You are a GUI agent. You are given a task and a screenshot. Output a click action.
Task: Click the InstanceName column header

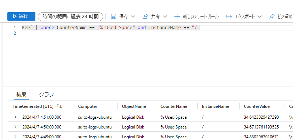tap(216, 106)
